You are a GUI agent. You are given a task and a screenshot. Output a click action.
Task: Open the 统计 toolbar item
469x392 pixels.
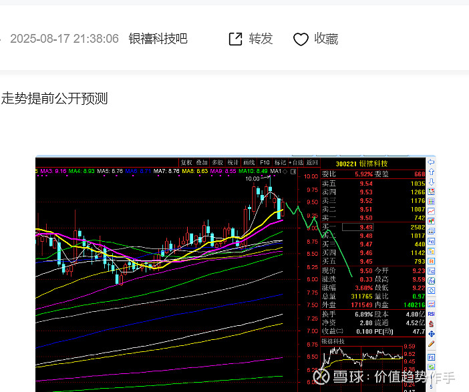click(x=232, y=163)
